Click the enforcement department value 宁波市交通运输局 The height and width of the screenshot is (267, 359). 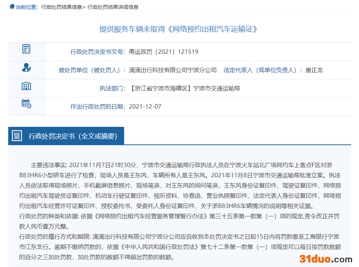pyautogui.click(x=216, y=88)
